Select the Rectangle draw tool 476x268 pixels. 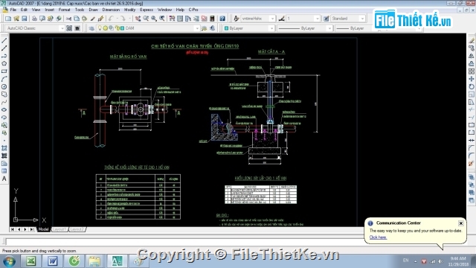click(4, 71)
